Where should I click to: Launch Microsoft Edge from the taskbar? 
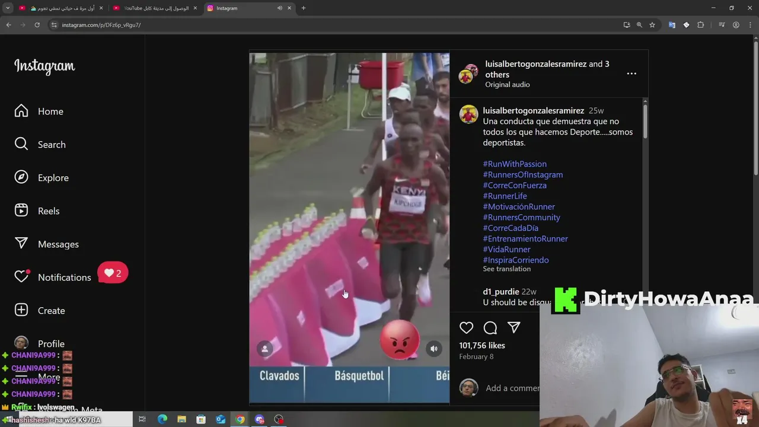[162, 419]
